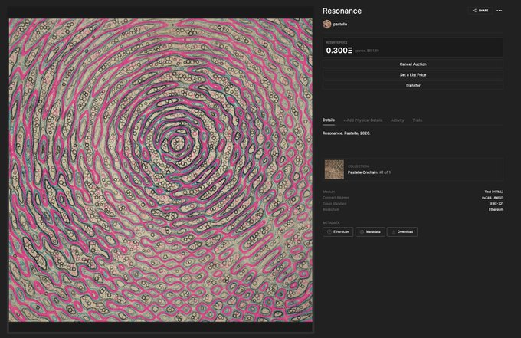Click Cancel Auction

(413, 64)
